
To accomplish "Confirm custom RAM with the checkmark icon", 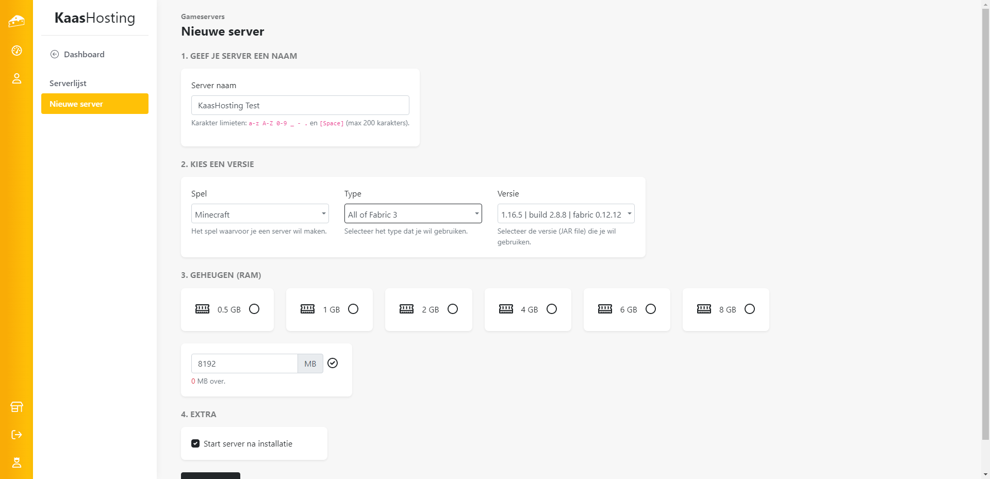I will 333,363.
